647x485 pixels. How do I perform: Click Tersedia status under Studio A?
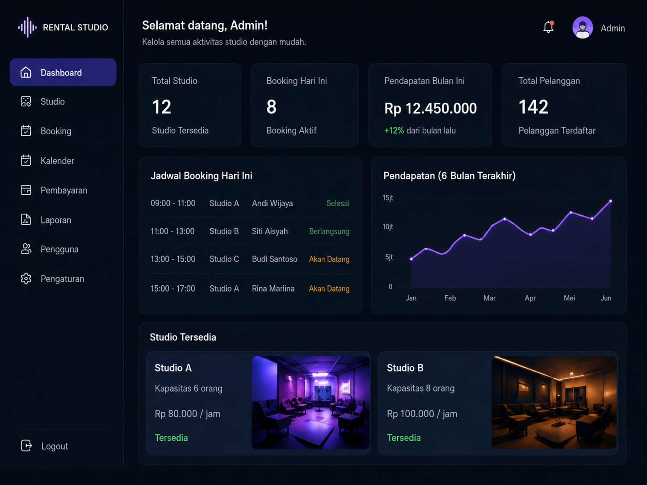coord(171,438)
